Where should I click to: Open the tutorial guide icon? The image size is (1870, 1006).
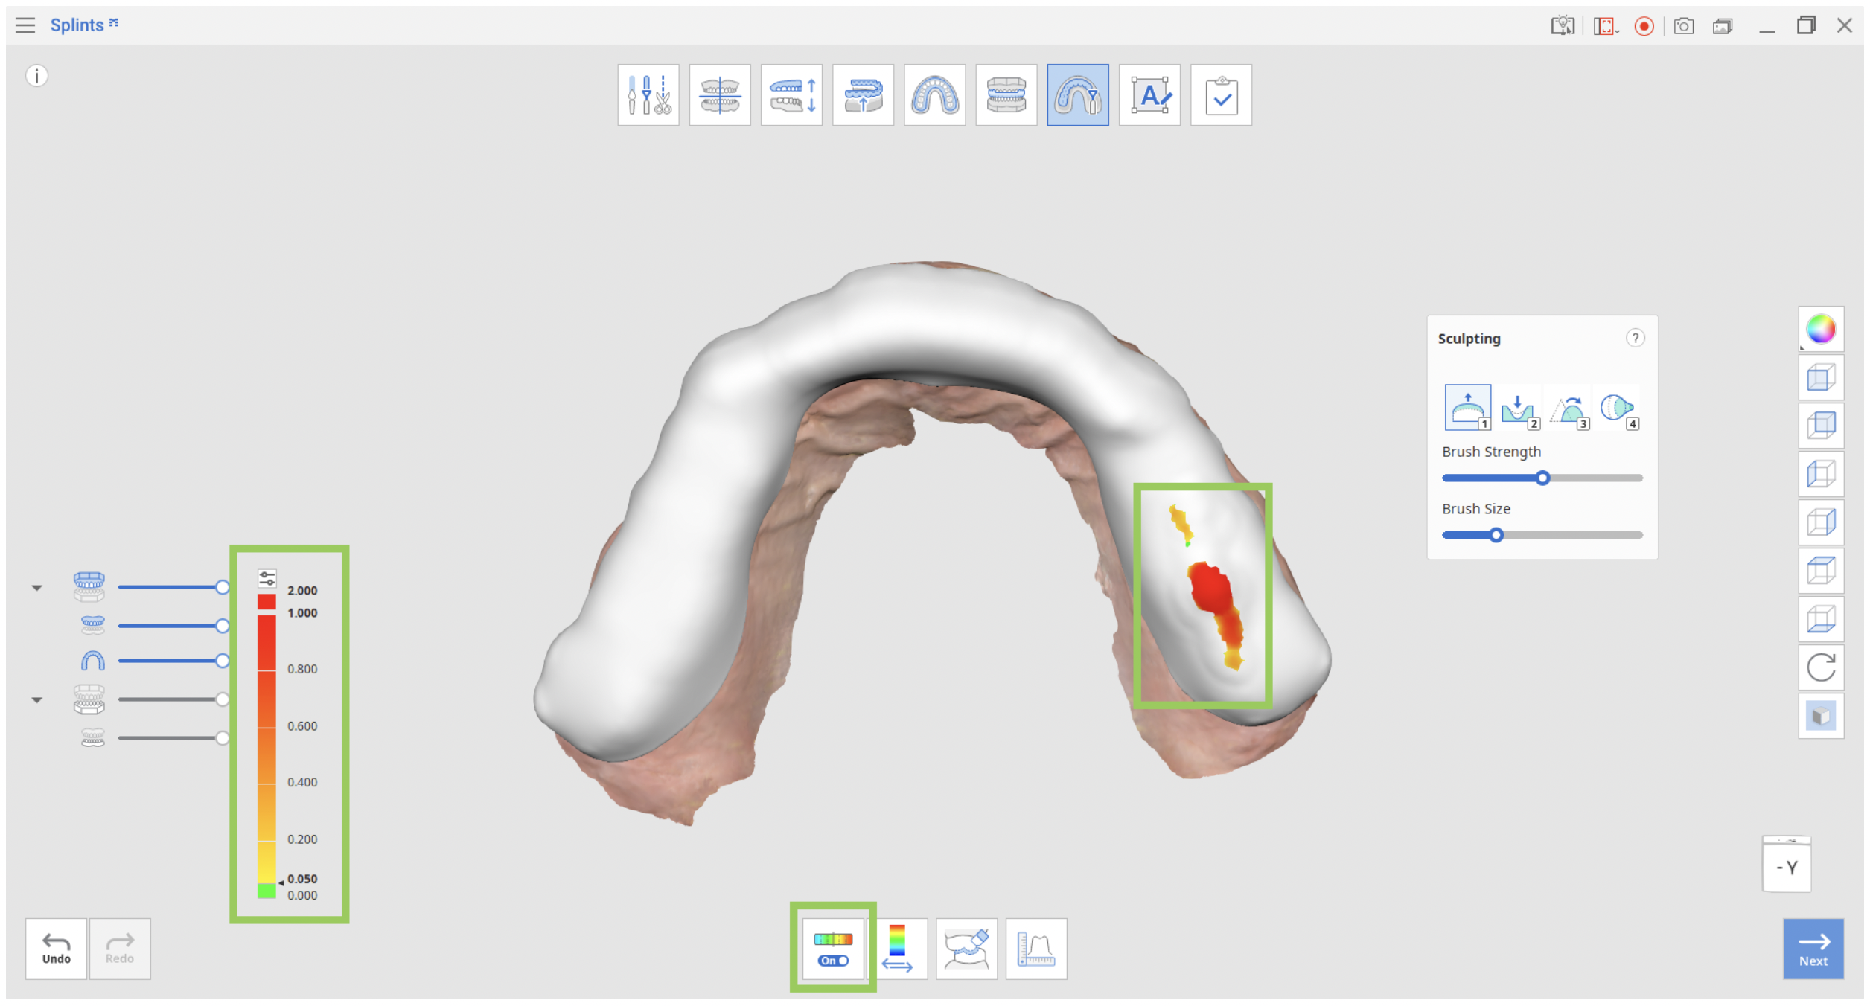coord(1563,26)
